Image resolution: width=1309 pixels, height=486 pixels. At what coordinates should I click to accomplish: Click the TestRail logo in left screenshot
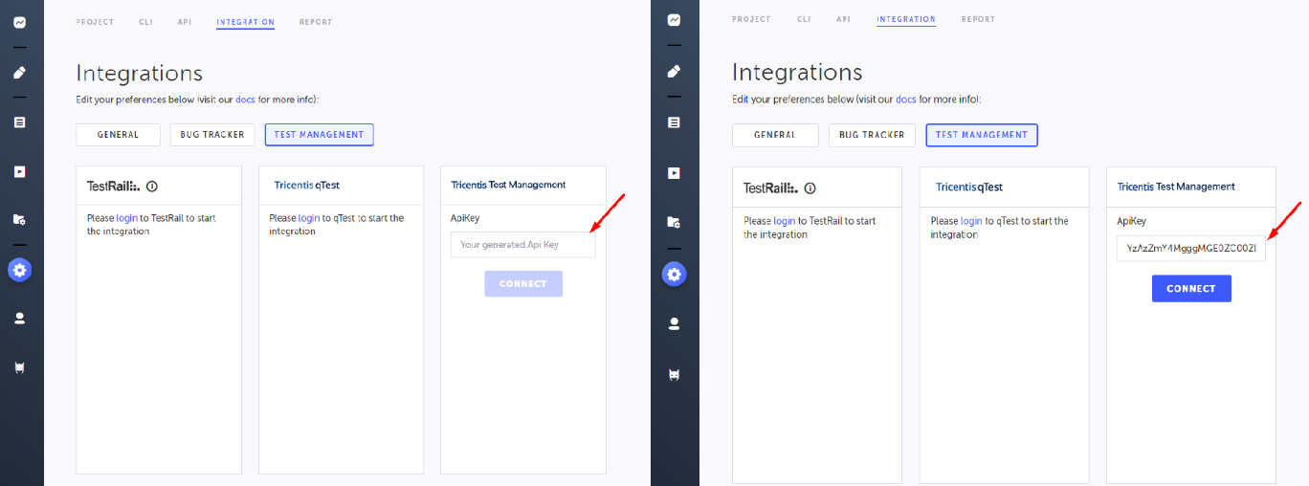point(113,187)
